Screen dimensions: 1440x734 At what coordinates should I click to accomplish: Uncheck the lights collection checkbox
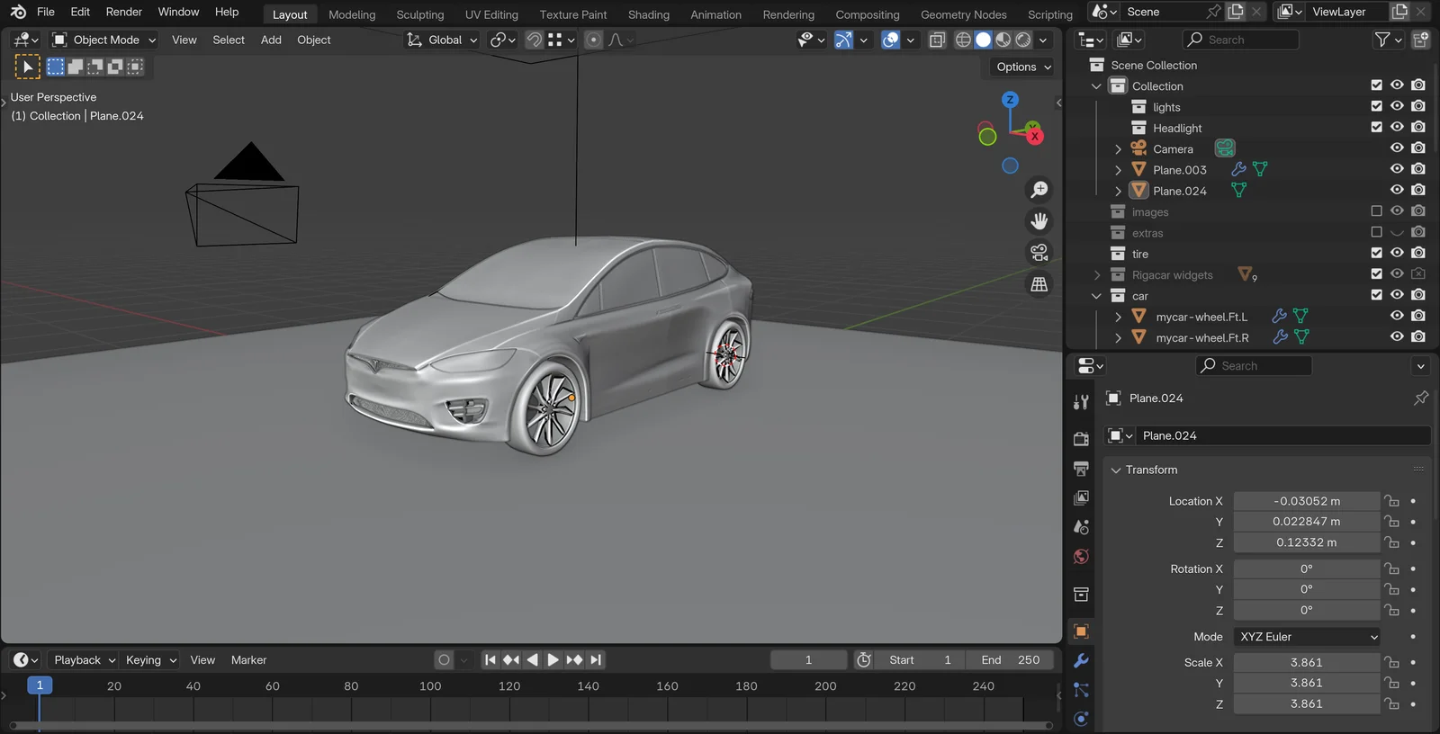click(x=1376, y=106)
